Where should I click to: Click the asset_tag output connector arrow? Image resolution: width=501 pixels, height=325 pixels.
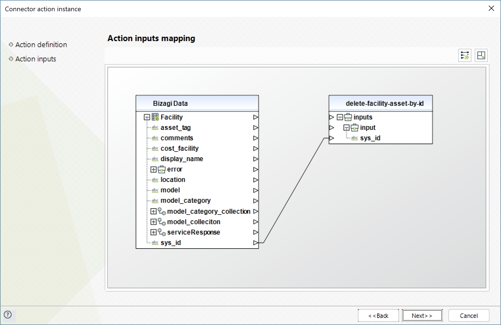tap(255, 128)
